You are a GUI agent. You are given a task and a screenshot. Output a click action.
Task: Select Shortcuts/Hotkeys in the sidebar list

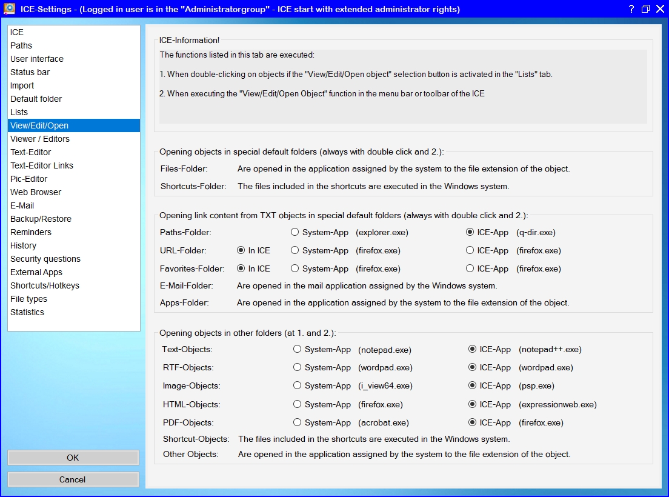point(45,285)
